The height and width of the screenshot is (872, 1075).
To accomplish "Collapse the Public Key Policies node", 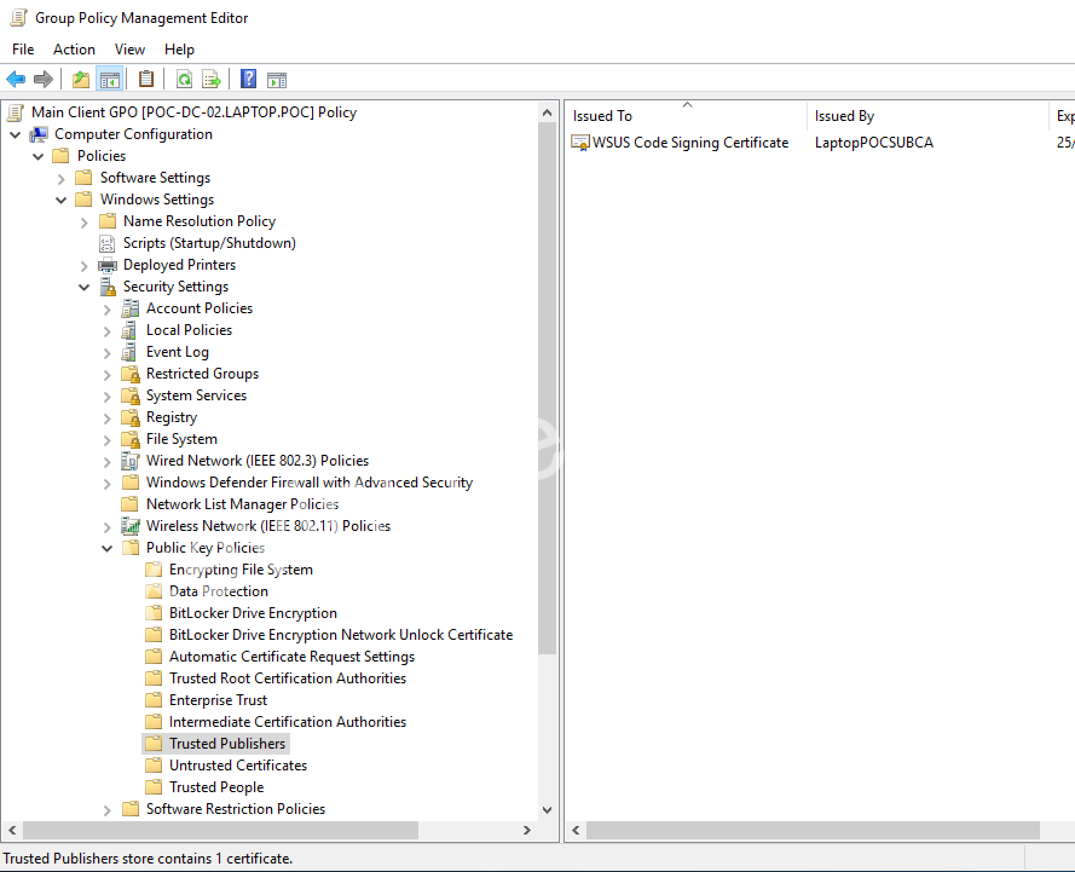I will point(107,548).
